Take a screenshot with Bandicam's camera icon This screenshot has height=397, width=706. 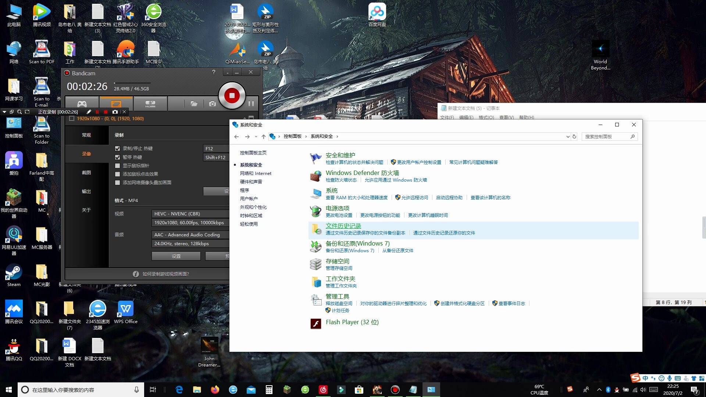212,104
